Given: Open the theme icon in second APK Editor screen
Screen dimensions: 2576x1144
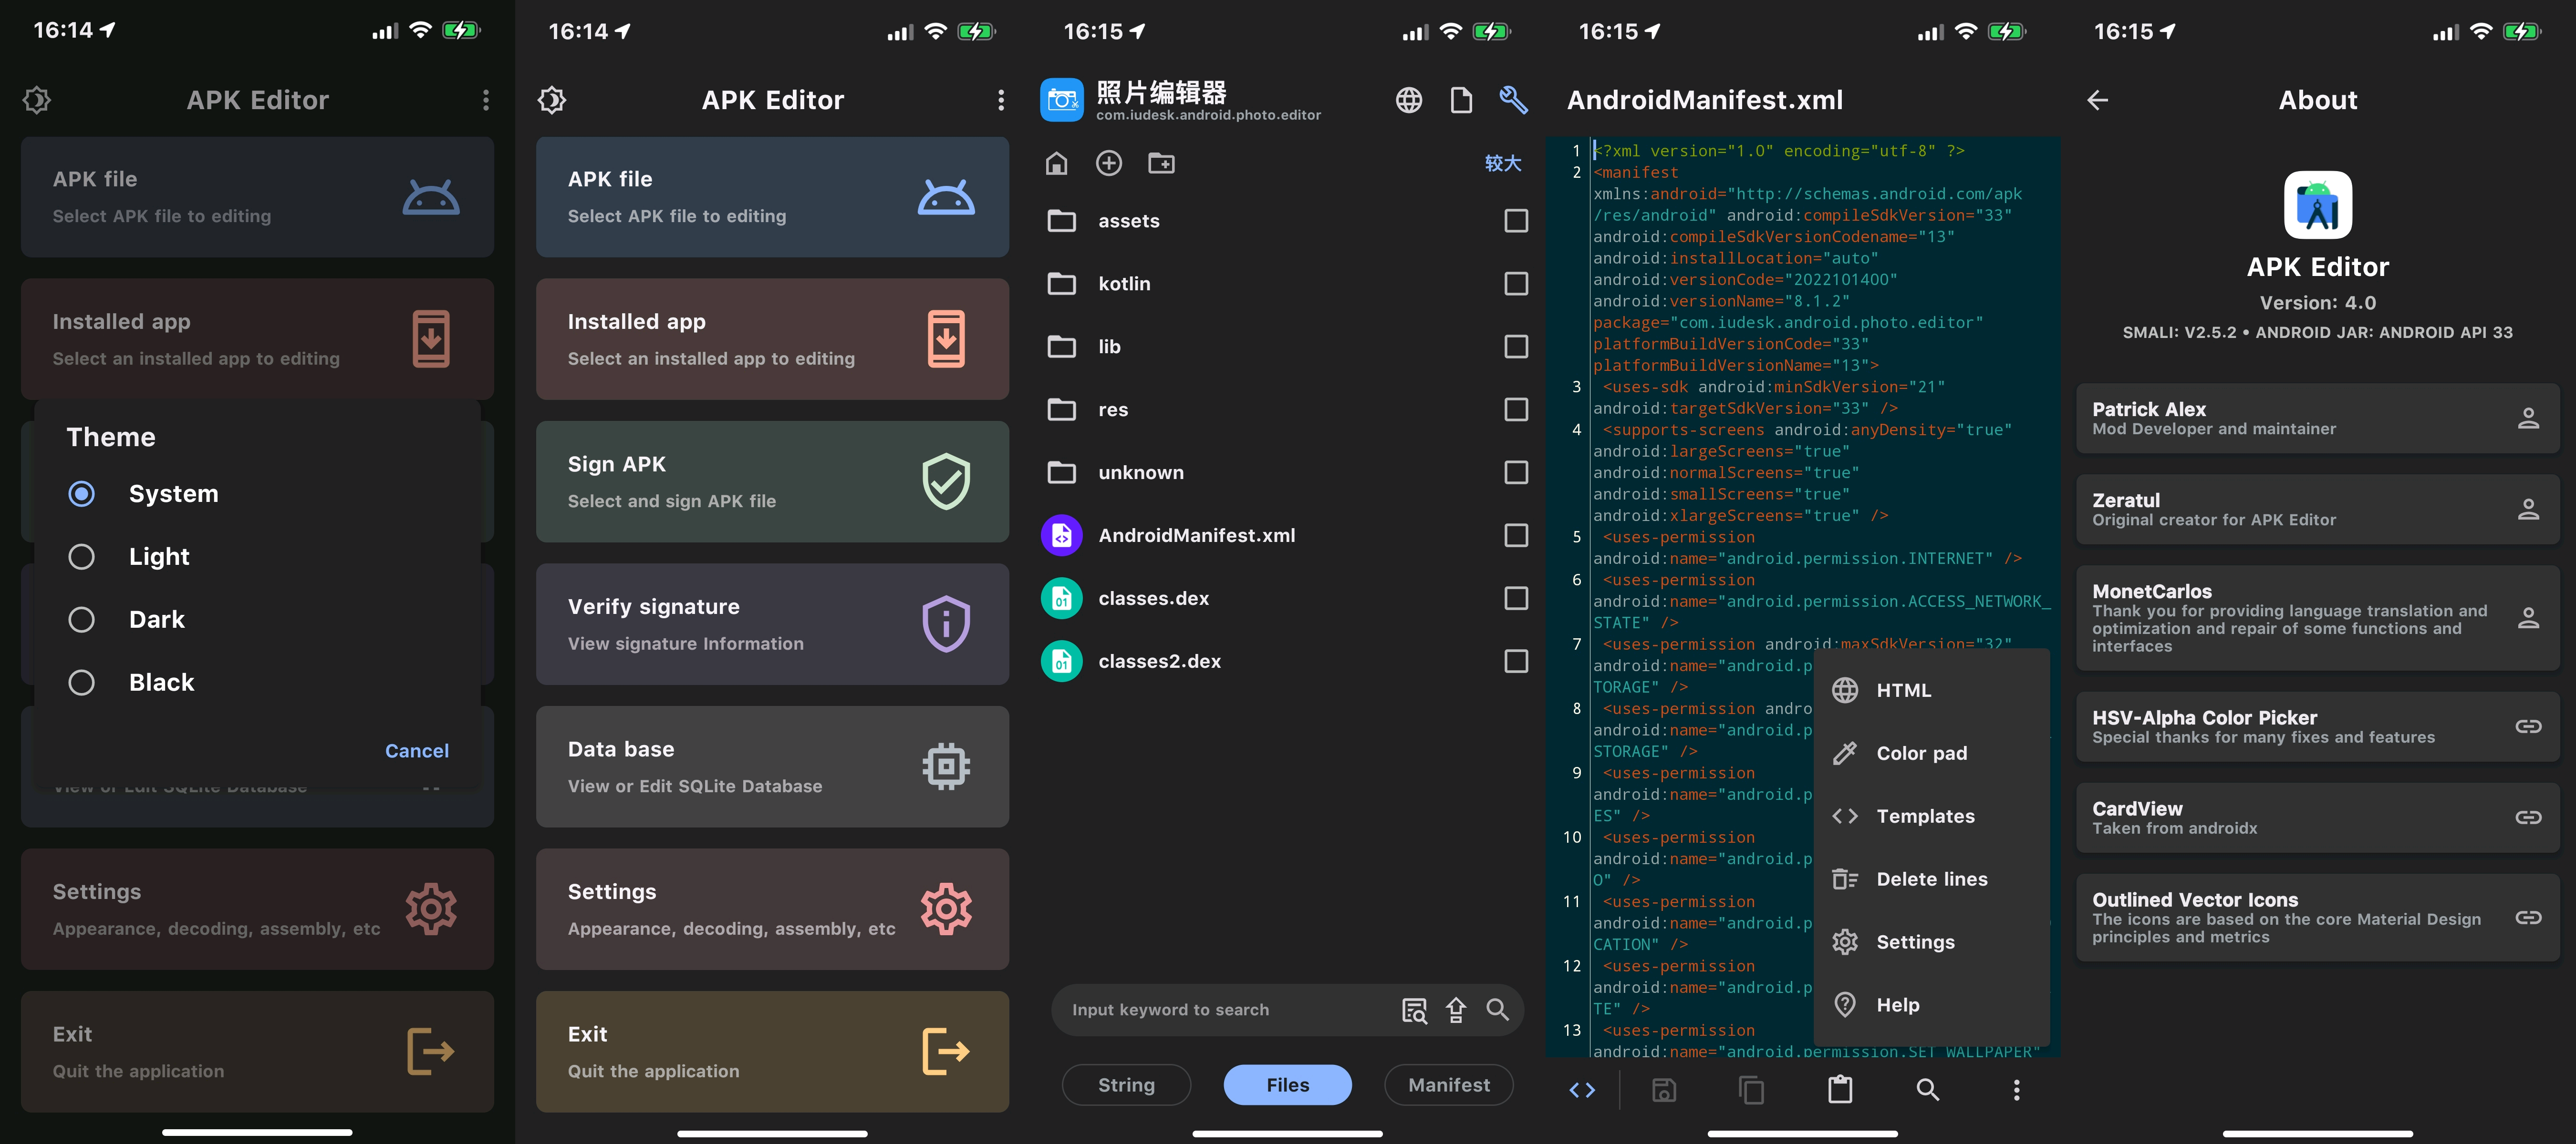Looking at the screenshot, I should tap(552, 100).
